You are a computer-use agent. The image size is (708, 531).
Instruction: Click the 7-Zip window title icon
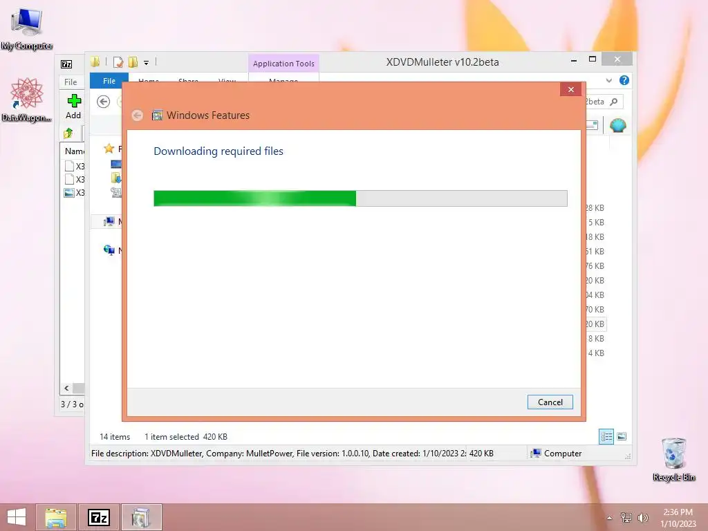point(66,64)
